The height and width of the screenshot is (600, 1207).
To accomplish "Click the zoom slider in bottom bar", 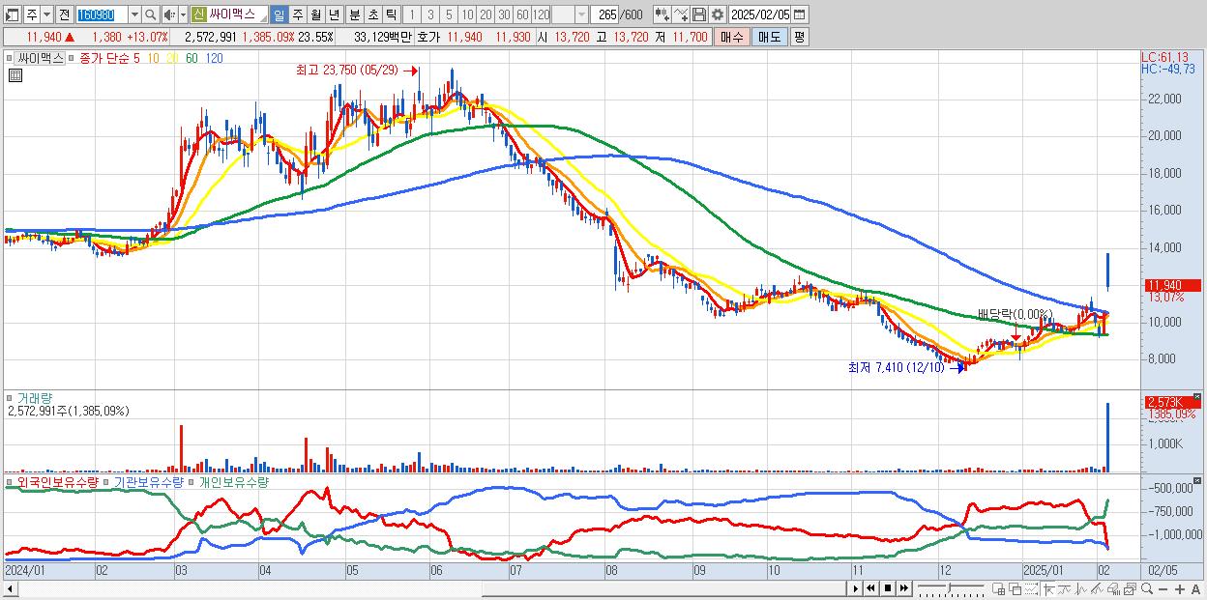I will pyautogui.click(x=952, y=588).
